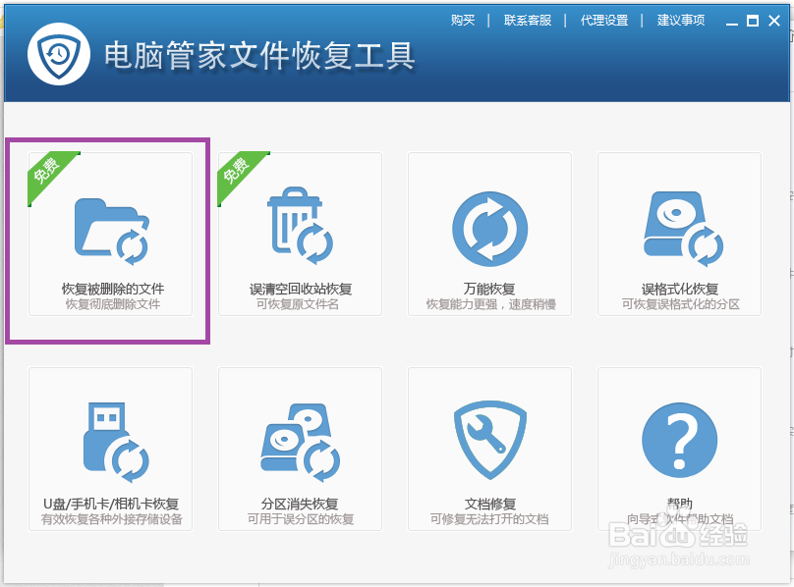Viewport: 794px width, 587px height.
Task: Click the shield clock app logo
Action: point(59,54)
